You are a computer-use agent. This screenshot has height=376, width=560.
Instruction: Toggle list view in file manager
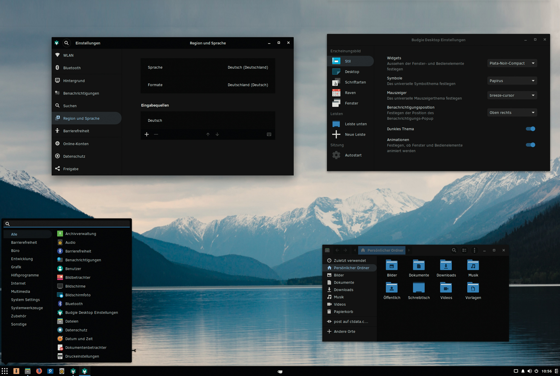[x=464, y=250]
